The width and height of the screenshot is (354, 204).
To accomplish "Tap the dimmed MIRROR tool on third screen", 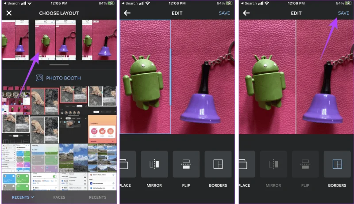I will [273, 164].
